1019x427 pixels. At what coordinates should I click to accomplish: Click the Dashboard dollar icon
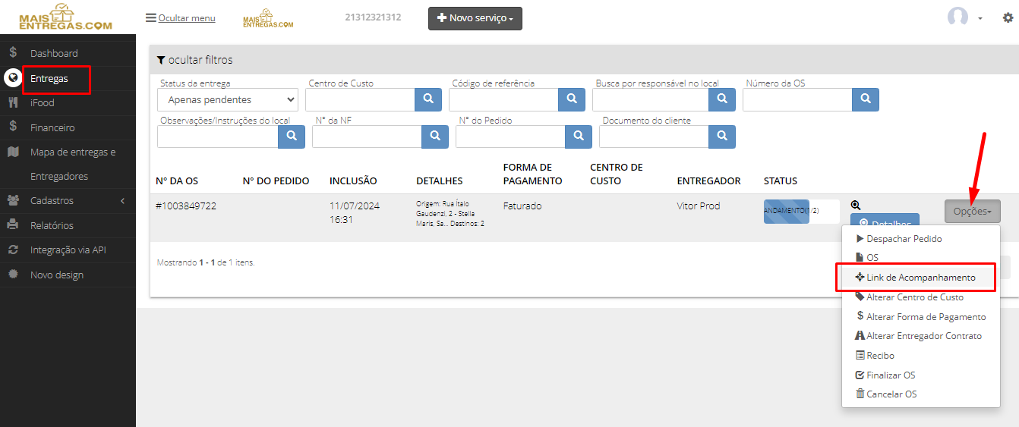pyautogui.click(x=13, y=52)
